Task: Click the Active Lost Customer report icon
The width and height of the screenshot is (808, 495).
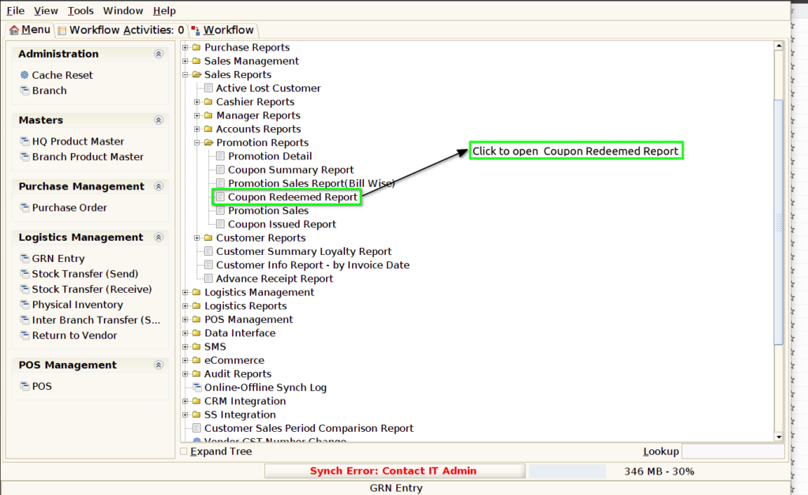Action: 208,88
